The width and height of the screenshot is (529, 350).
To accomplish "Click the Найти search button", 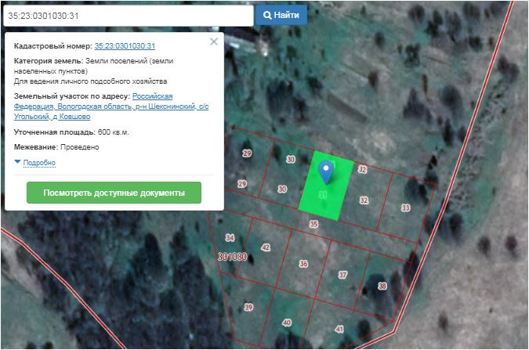I will (x=281, y=15).
